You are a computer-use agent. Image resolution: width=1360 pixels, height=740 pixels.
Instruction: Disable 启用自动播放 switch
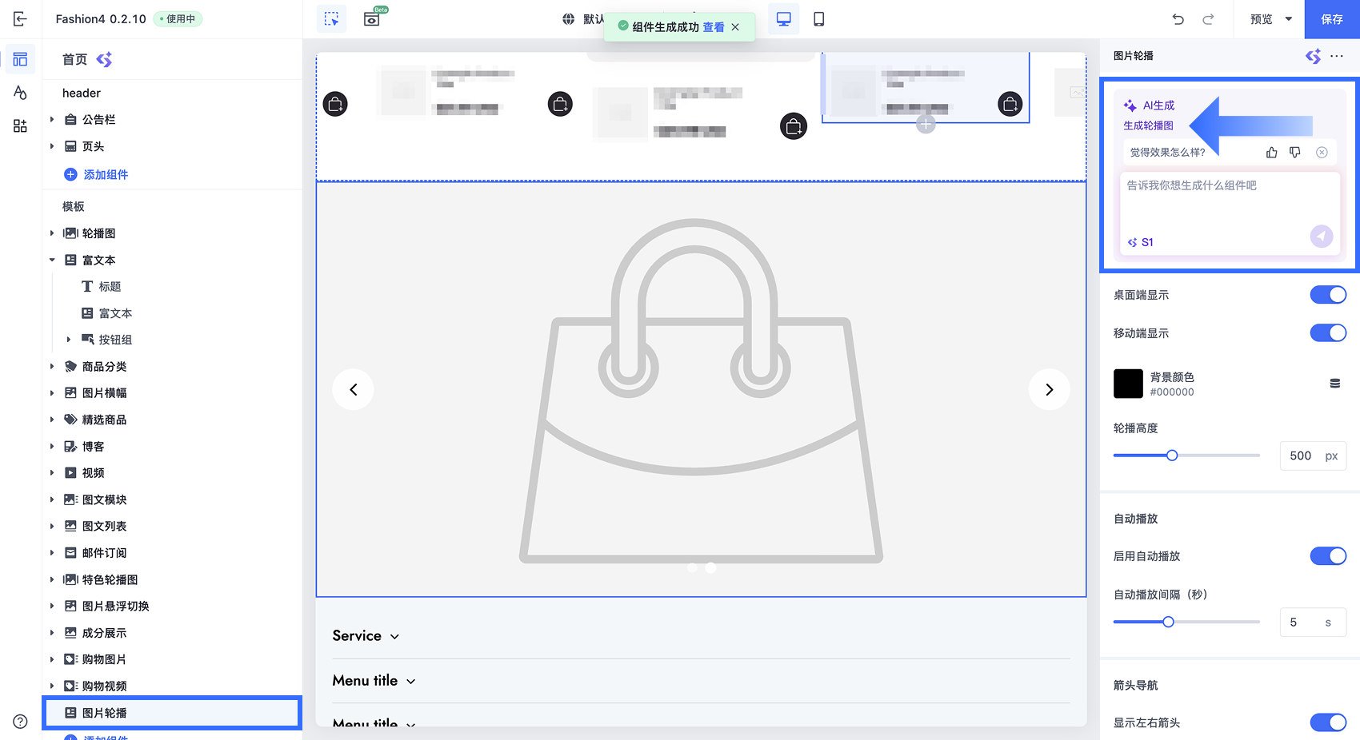pyautogui.click(x=1328, y=556)
